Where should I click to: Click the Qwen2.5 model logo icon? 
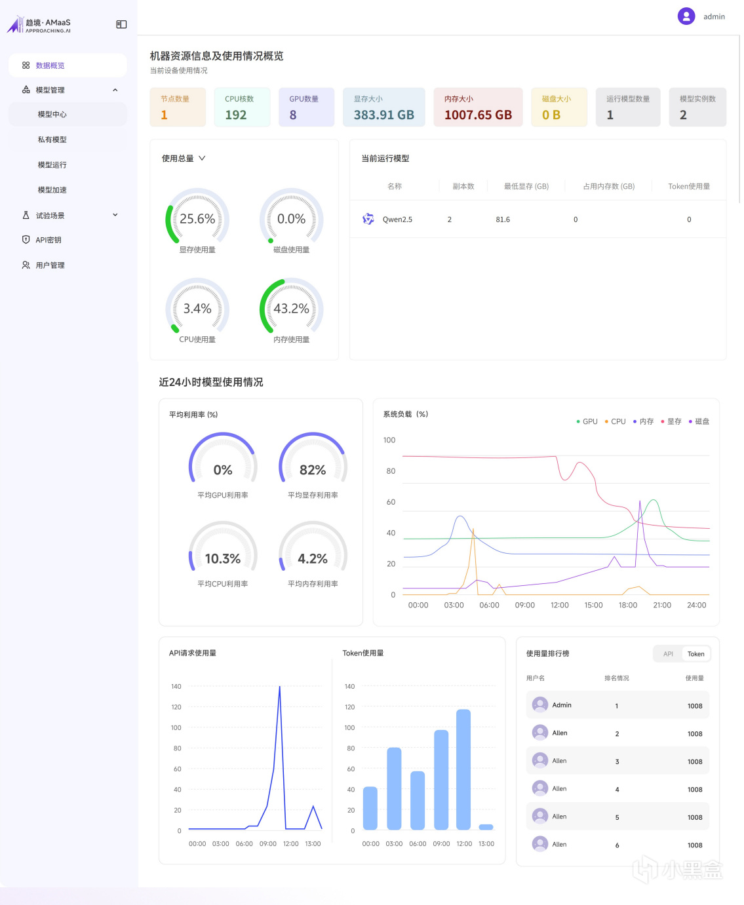368,219
